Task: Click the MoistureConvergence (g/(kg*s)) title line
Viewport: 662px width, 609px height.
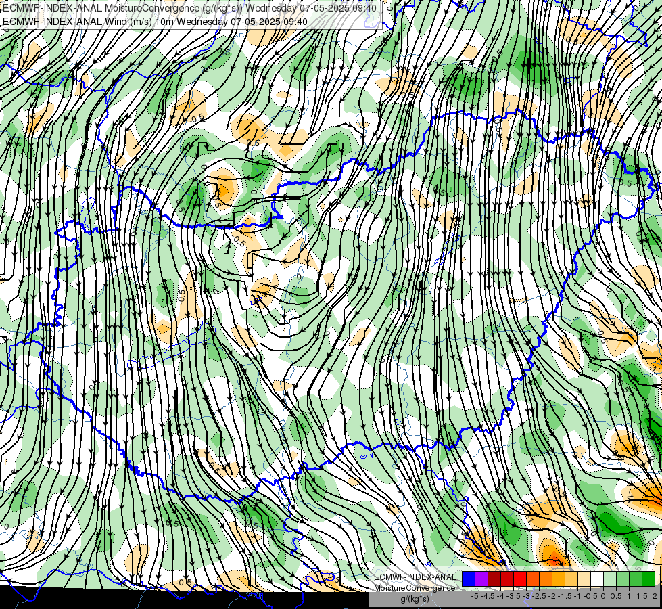Action: tap(189, 7)
